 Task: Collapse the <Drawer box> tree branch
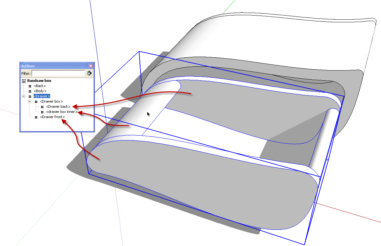[30, 101]
